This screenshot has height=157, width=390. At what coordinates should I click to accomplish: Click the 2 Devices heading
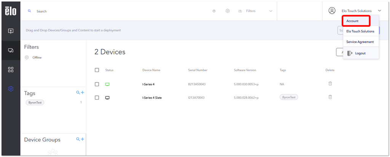pyautogui.click(x=110, y=52)
